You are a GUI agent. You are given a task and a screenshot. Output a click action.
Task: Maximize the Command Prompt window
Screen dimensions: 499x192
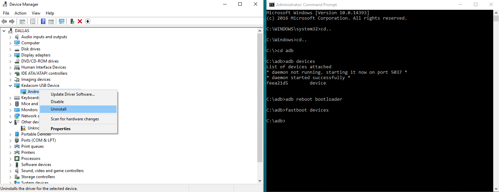click(x=476, y=4)
